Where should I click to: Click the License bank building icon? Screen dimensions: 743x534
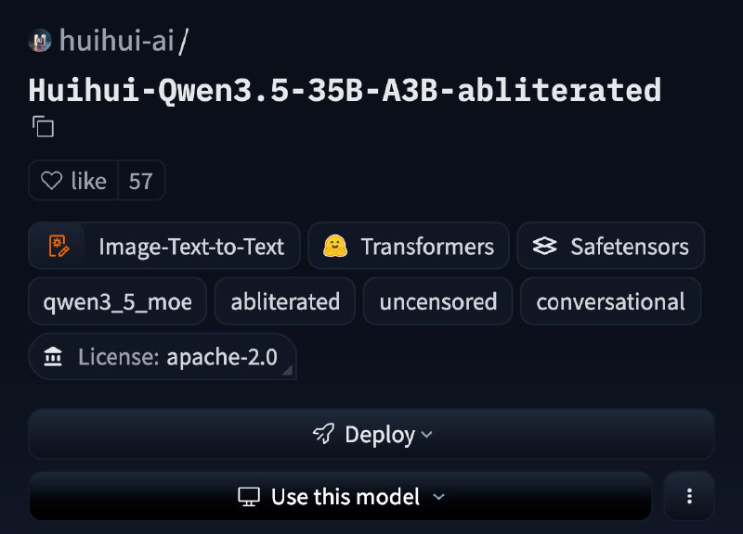(54, 357)
